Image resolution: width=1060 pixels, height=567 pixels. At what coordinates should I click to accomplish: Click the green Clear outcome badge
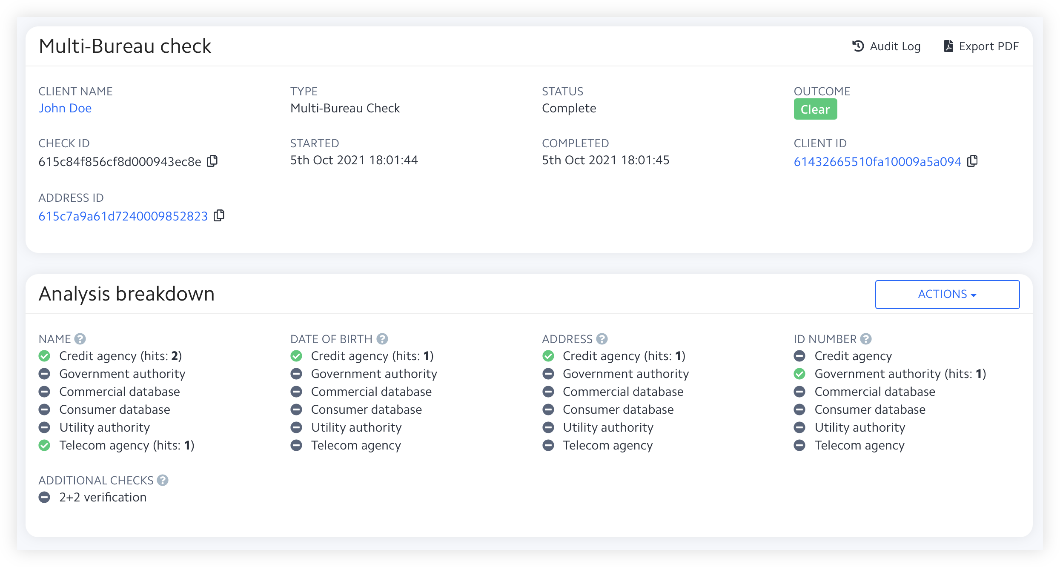815,109
